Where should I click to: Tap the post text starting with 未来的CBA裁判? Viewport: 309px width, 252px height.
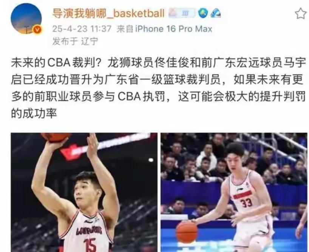tap(158, 88)
